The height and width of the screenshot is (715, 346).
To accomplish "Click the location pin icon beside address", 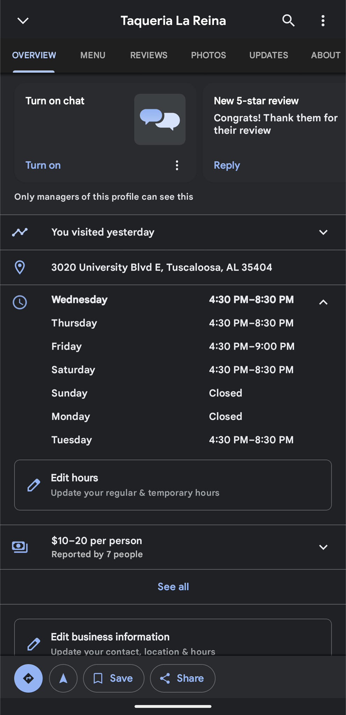I will coord(20,267).
